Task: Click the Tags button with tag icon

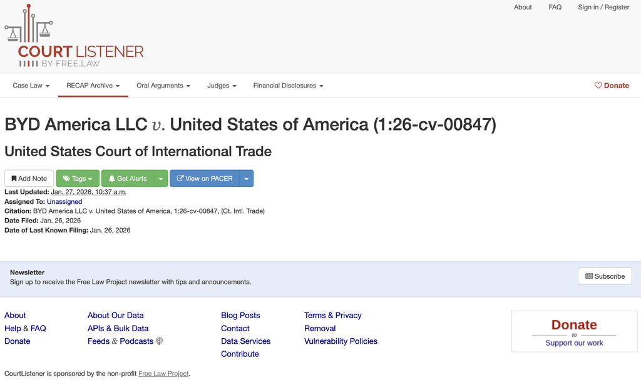Action: click(78, 179)
